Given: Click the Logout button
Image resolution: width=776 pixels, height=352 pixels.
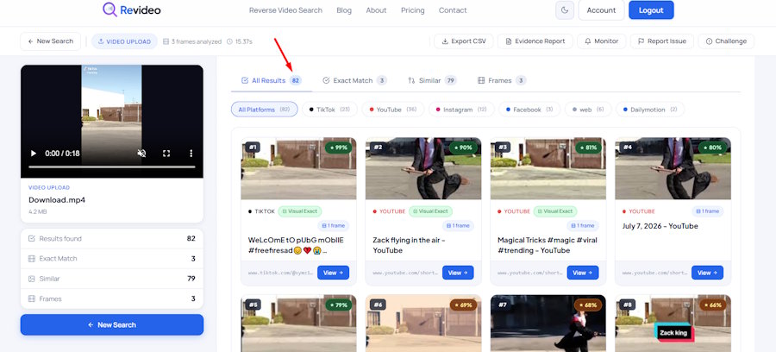Looking at the screenshot, I should click(651, 9).
